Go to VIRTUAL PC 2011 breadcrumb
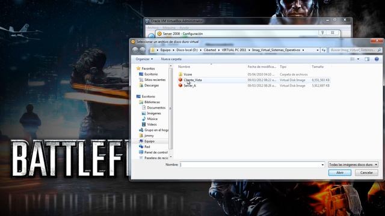Screen dimensions: 385x216 (x=234, y=50)
